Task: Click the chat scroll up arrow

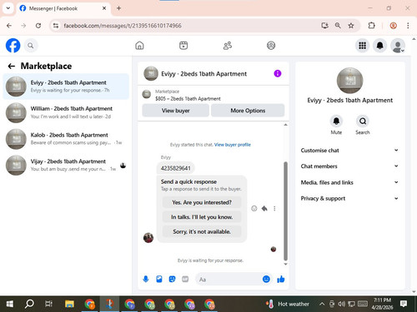Action: tap(285, 125)
